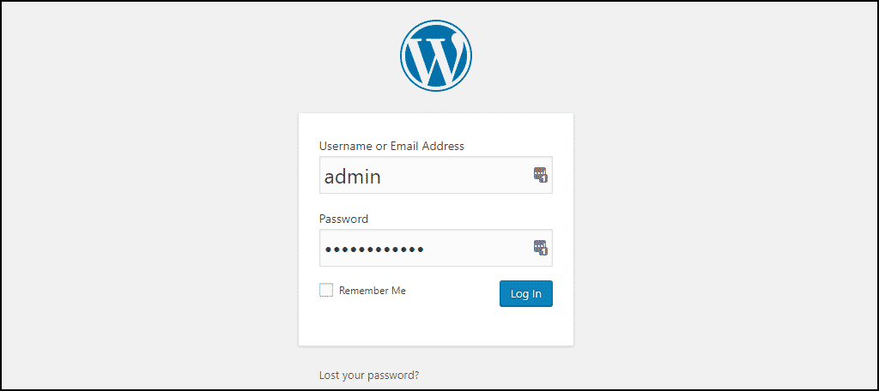Viewport: 879px width, 391px height.
Task: Click gray page background left of form
Action: [151, 224]
